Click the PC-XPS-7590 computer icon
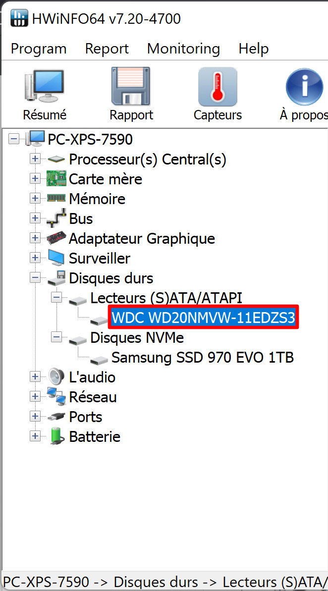The height and width of the screenshot is (591, 328). (x=35, y=139)
